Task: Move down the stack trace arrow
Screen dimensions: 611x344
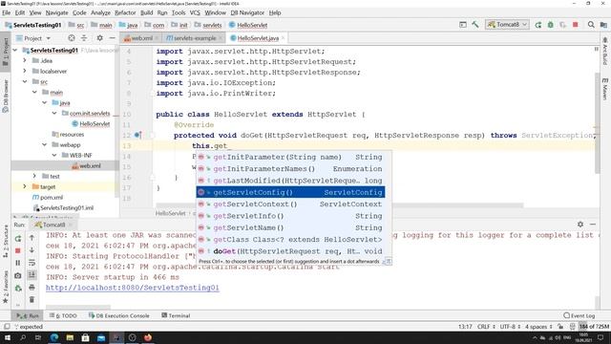Action: tap(32, 250)
